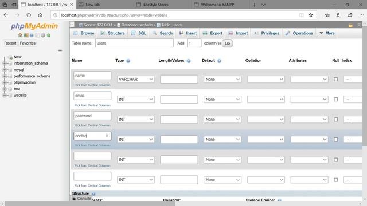Viewport: 367px width, 206px height.
Task: Open the Privileges tab
Action: pyautogui.click(x=267, y=33)
